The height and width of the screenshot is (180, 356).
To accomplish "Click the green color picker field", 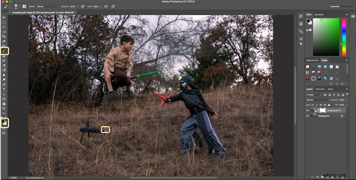I will [326, 37].
